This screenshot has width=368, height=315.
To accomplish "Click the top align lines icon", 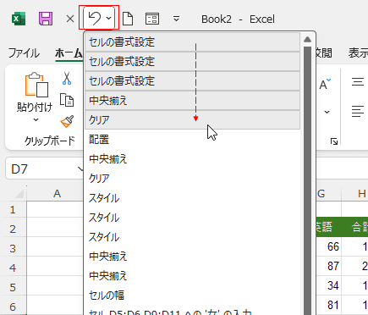I will pyautogui.click(x=358, y=82).
